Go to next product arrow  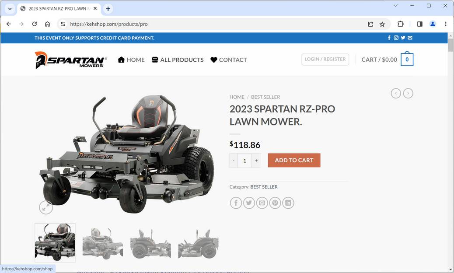pos(408,93)
